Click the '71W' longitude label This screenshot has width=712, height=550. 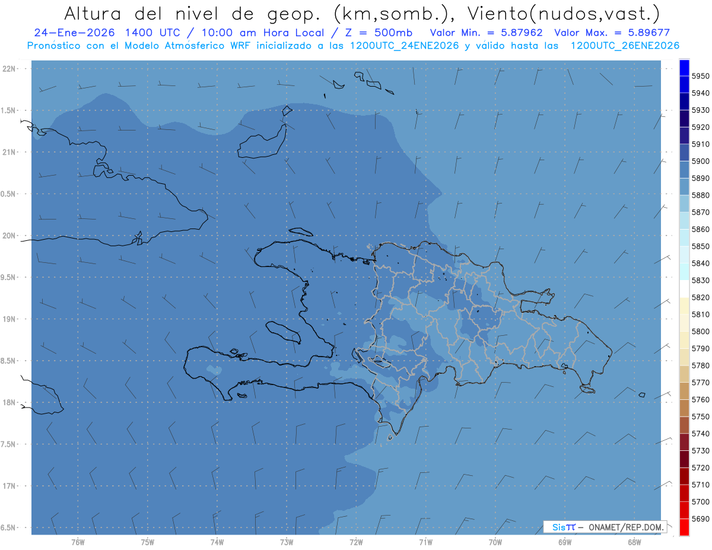(425, 542)
